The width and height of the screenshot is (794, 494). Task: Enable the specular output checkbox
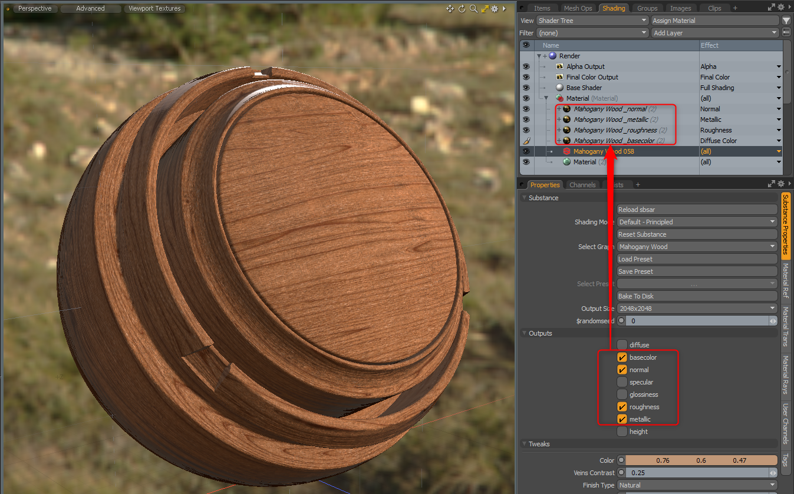tap(622, 382)
